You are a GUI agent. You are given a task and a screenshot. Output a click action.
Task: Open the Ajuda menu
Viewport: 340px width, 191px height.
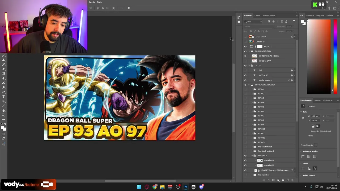coord(99,2)
